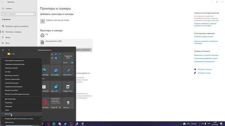Choose Управление дисками menu item
Viewport: 225px width, 126px height.
[x=21, y=83]
